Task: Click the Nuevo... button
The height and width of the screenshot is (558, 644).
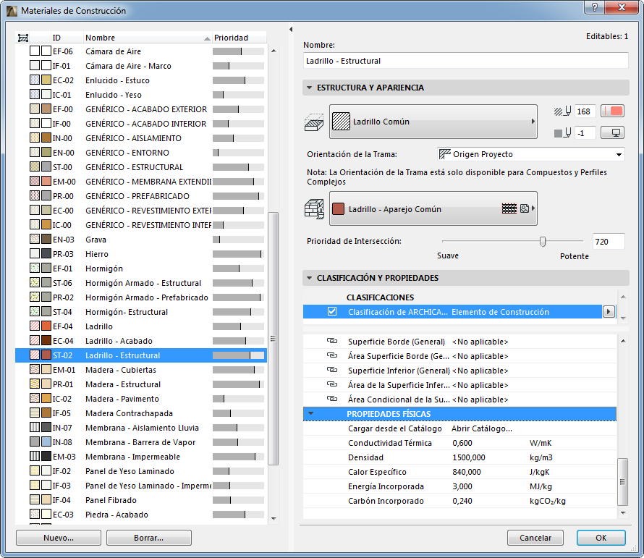Action: point(59,538)
